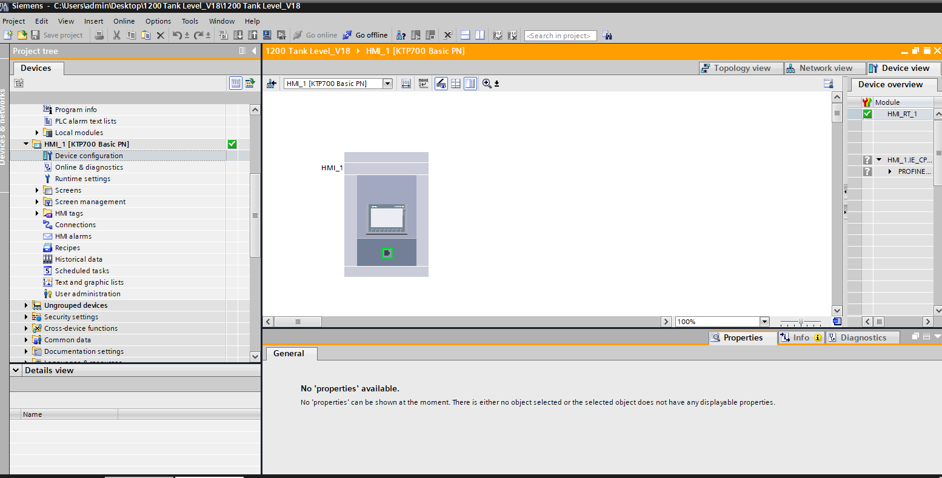Toggle the show address labels eye icon

tap(441, 84)
